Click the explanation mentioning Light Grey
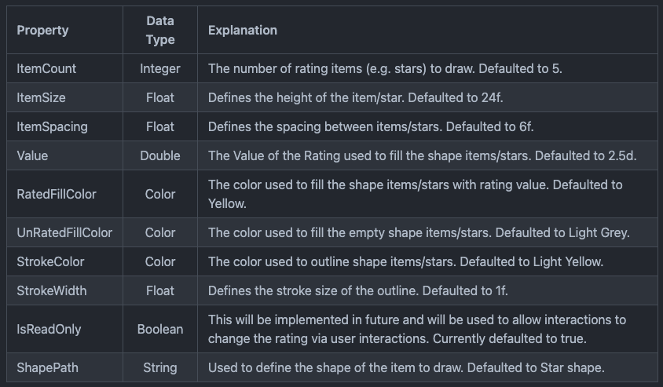 pyautogui.click(x=419, y=232)
